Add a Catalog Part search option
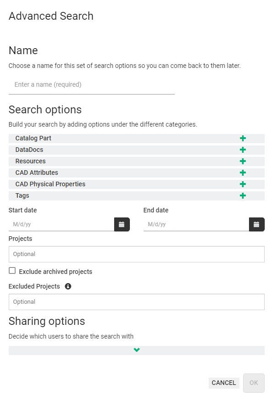Screen dimensions: 272x401 point(243,139)
